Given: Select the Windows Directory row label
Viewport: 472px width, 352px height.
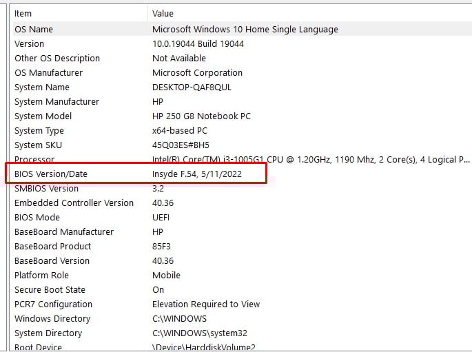Looking at the screenshot, I should pyautogui.click(x=52, y=319).
